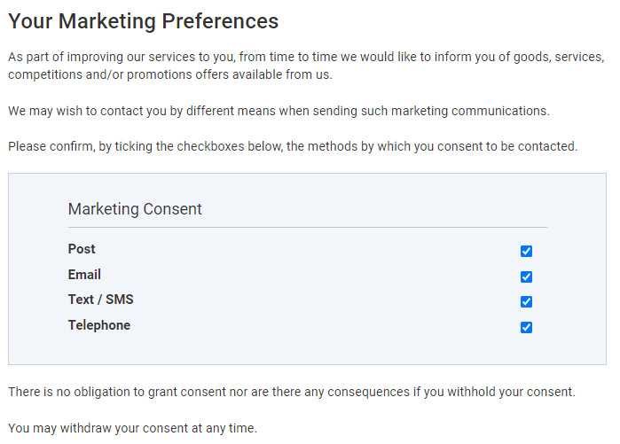Uncheck the Telephone consent checkbox
Viewport: 620px width, 444px height.
pos(526,327)
